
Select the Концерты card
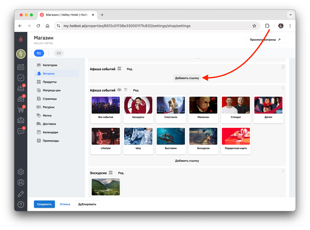(x=138, y=109)
